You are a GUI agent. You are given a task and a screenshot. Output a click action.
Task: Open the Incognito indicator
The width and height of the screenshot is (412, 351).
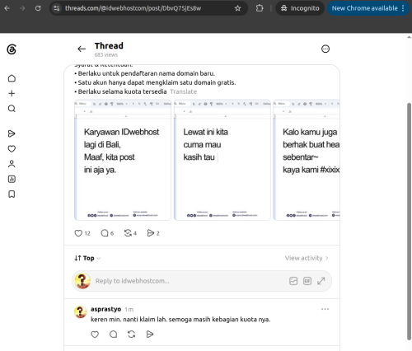coord(300,8)
